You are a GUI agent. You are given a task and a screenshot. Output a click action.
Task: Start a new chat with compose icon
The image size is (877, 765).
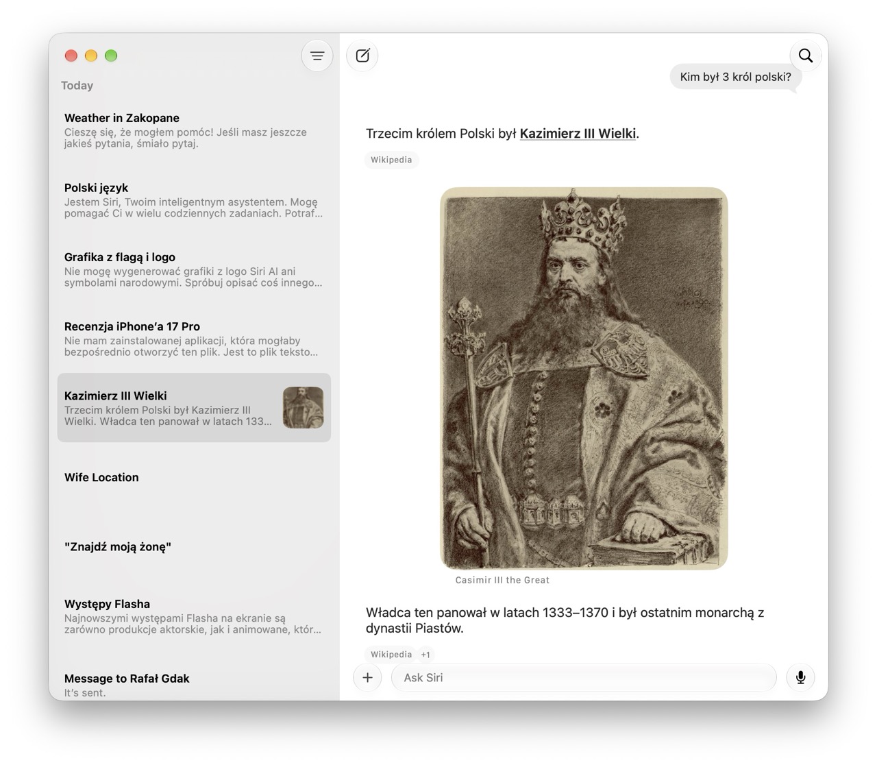tap(362, 56)
